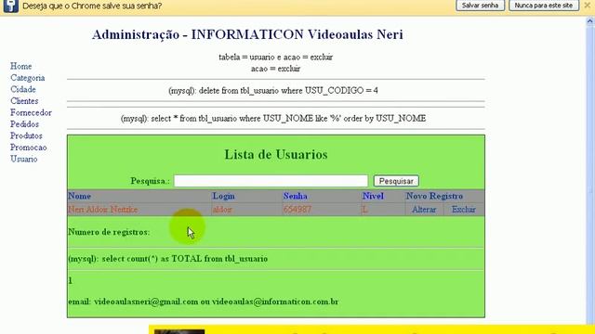The image size is (595, 334).
Task: Click the vertical scrollbar up arrow
Action: pos(589,21)
